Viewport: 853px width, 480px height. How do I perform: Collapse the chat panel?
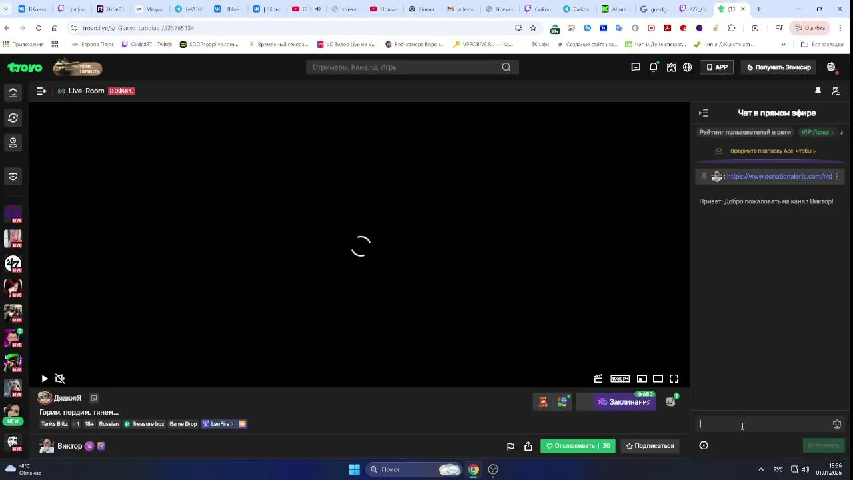pyautogui.click(x=704, y=113)
